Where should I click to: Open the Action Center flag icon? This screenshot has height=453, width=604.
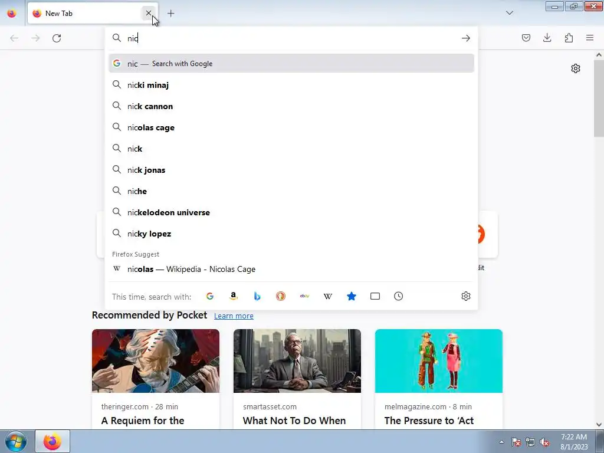point(516,442)
